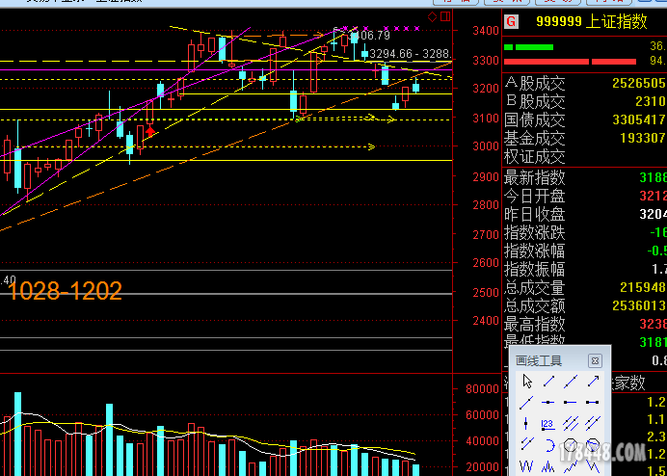667x476 pixels.
Task: Select horizontal line tool with center point
Action: point(548,402)
